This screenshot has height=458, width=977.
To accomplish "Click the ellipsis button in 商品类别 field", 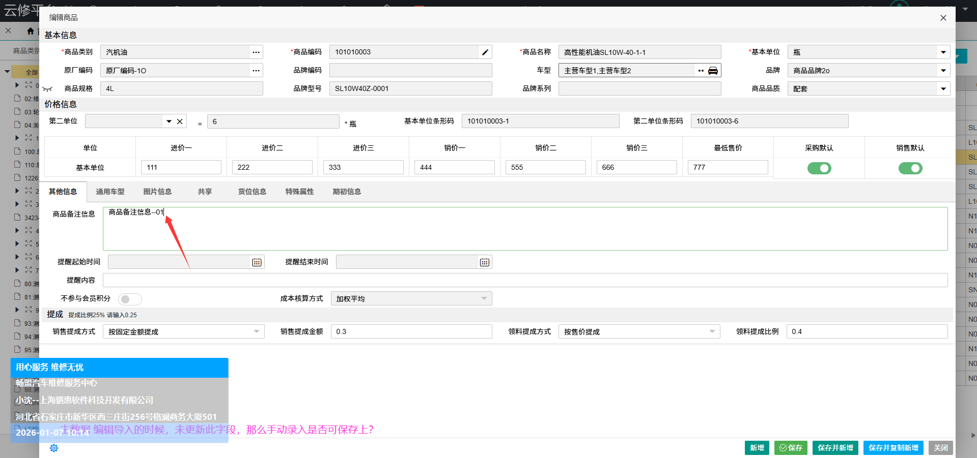I will pos(256,52).
